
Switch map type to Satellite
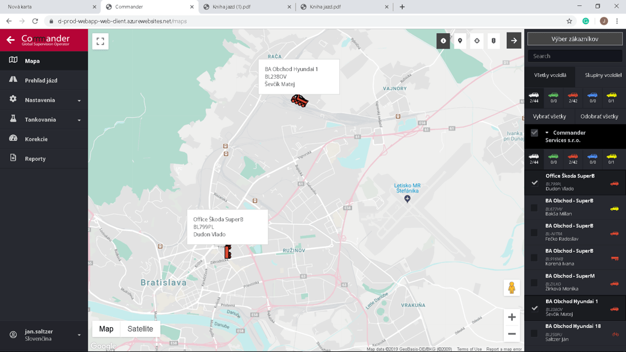(x=140, y=329)
